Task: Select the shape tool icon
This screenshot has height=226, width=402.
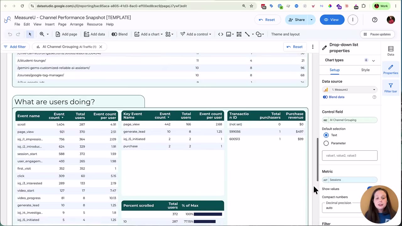Action: 258,34
